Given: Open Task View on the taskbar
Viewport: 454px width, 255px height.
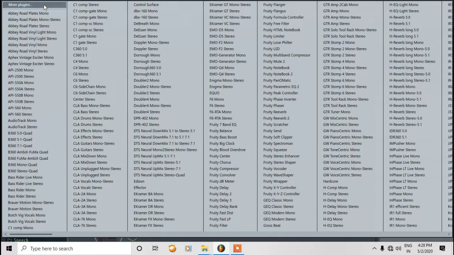Looking at the screenshot, I should coord(155,248).
